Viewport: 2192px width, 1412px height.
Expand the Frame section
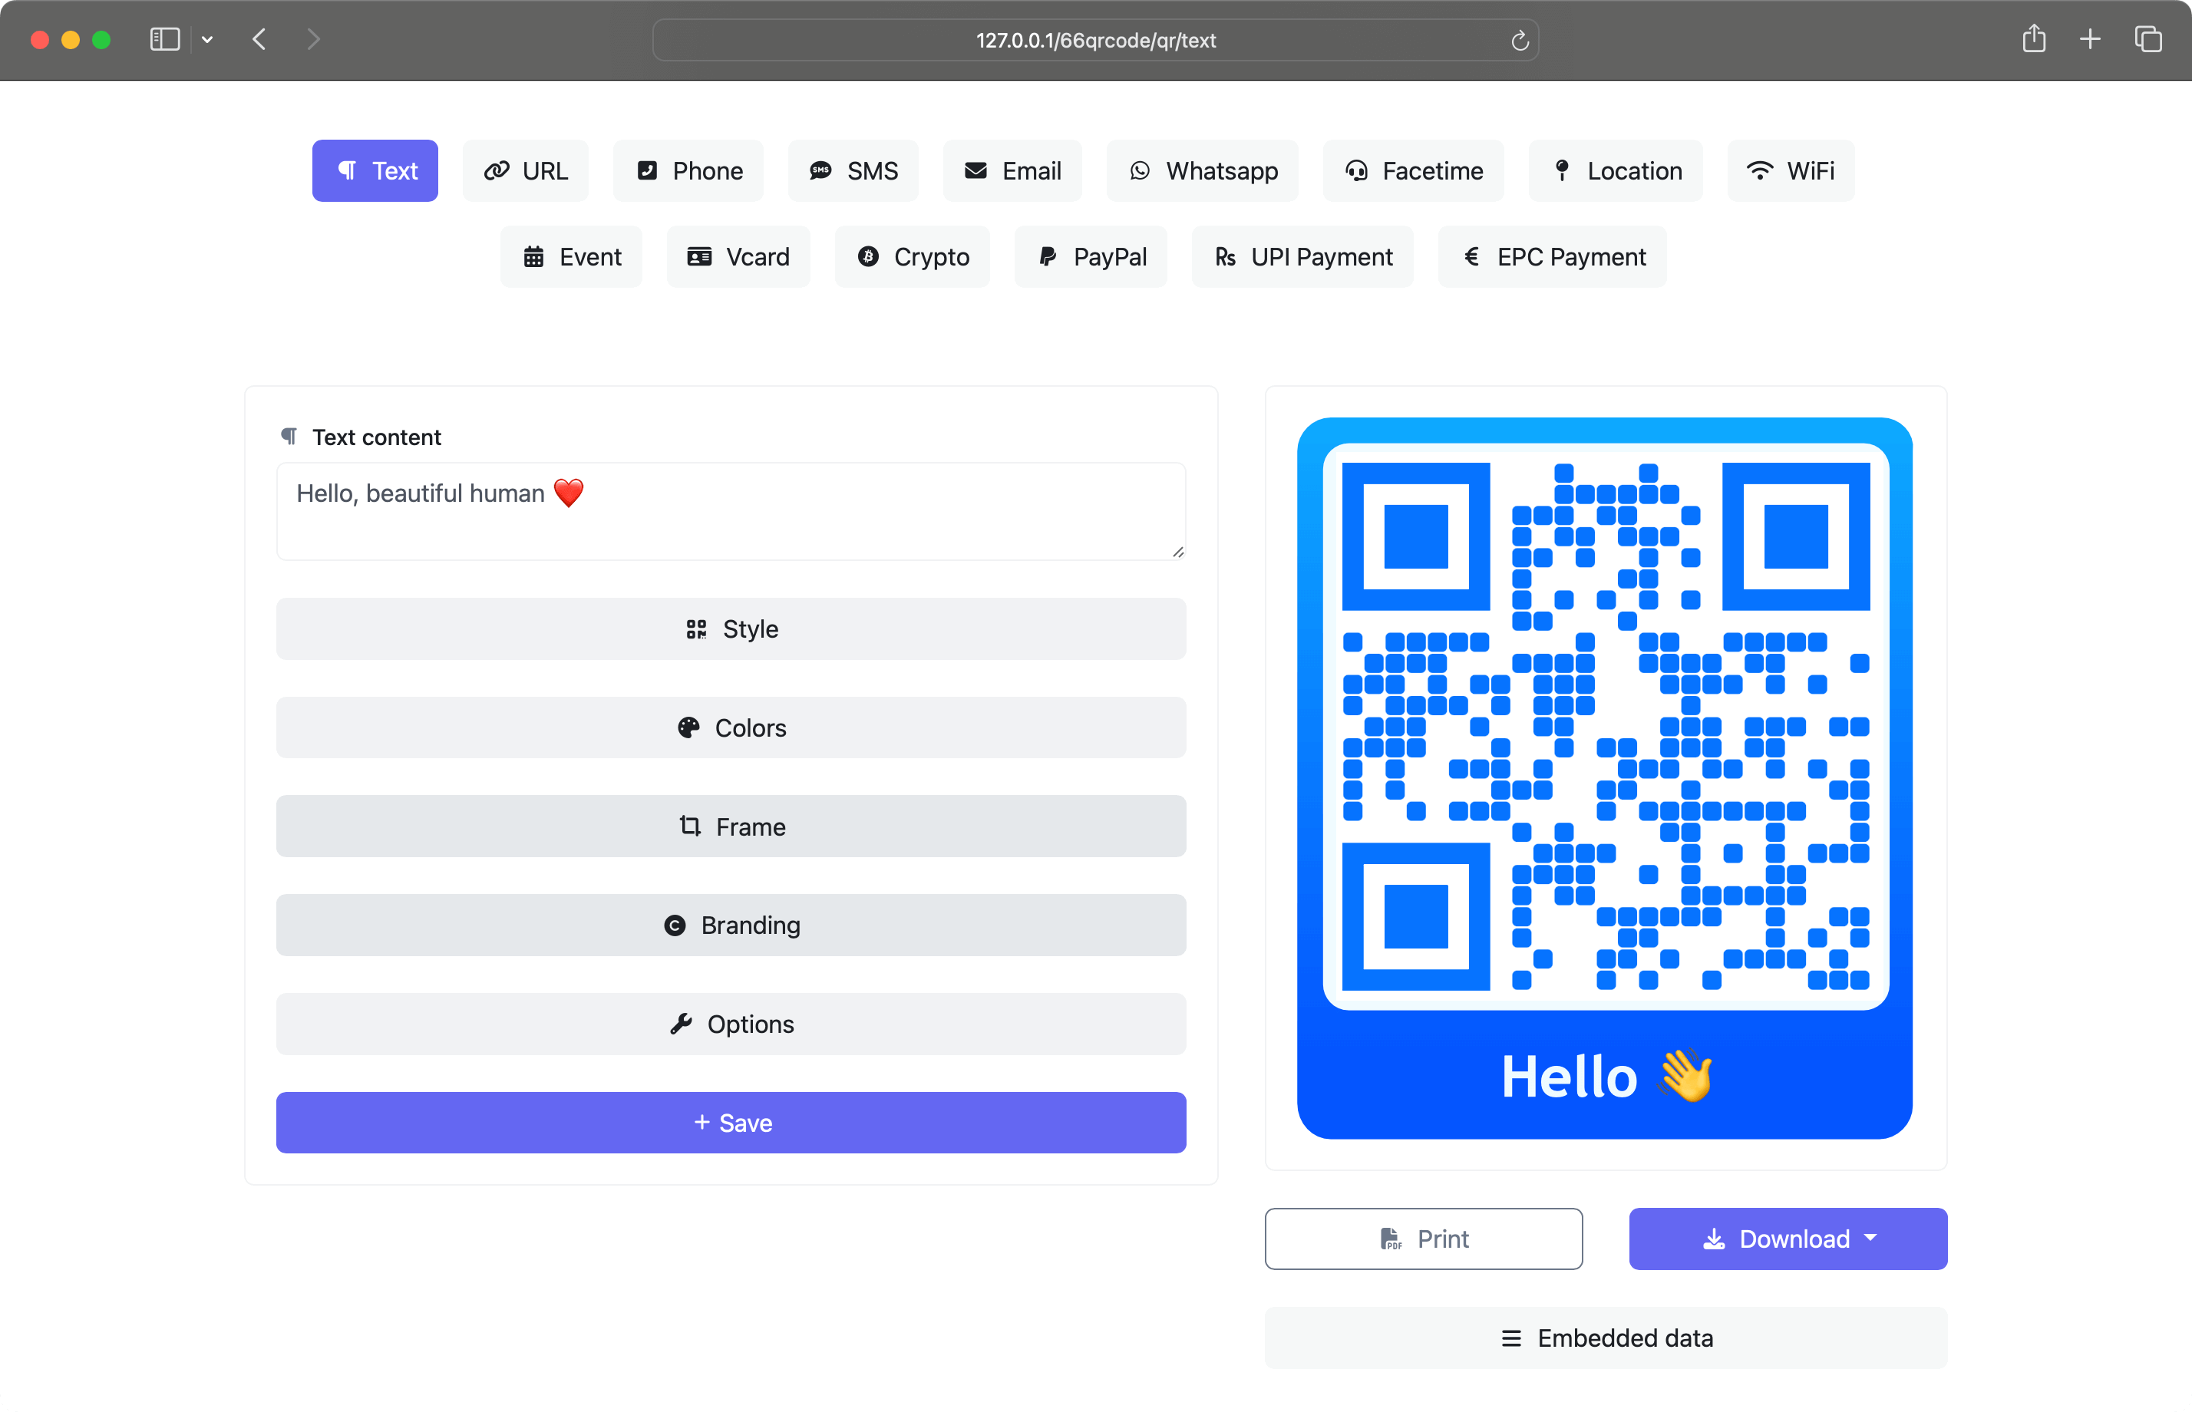click(731, 827)
